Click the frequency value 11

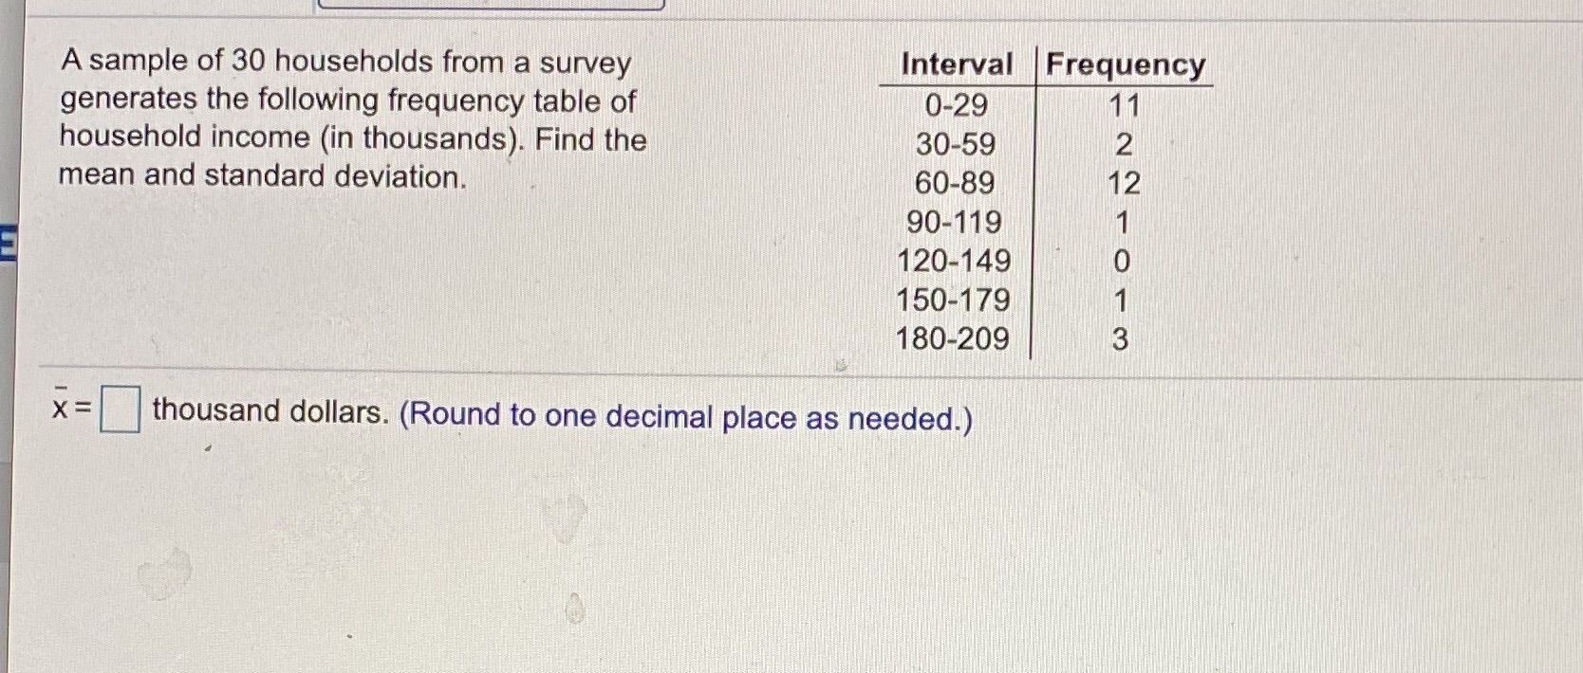1125,105
